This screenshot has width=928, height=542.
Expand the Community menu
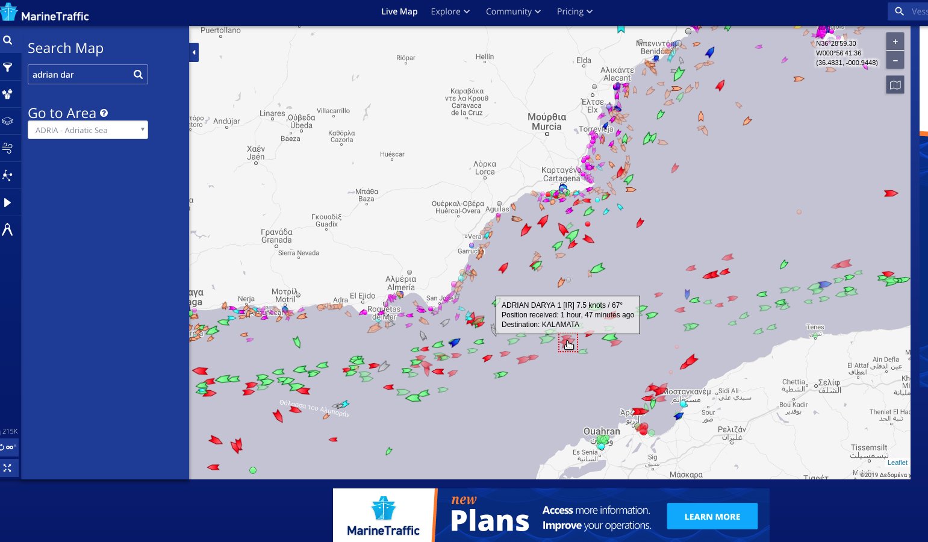[x=513, y=11]
